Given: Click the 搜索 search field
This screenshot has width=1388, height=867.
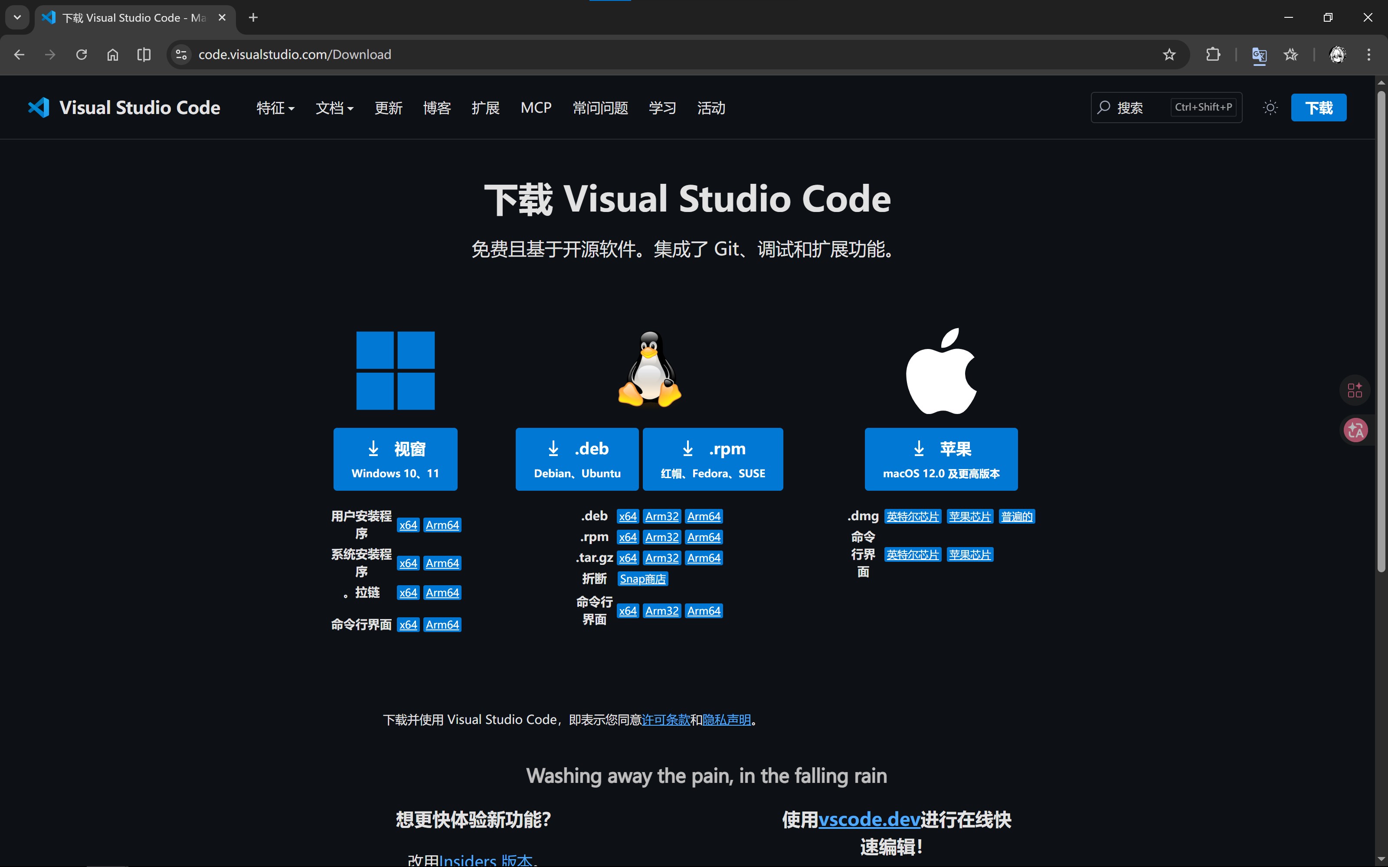Looking at the screenshot, I should pyautogui.click(x=1167, y=108).
